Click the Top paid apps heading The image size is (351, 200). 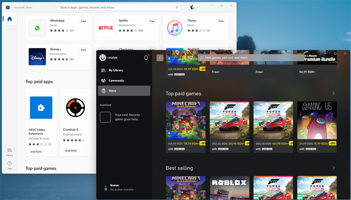click(x=39, y=82)
